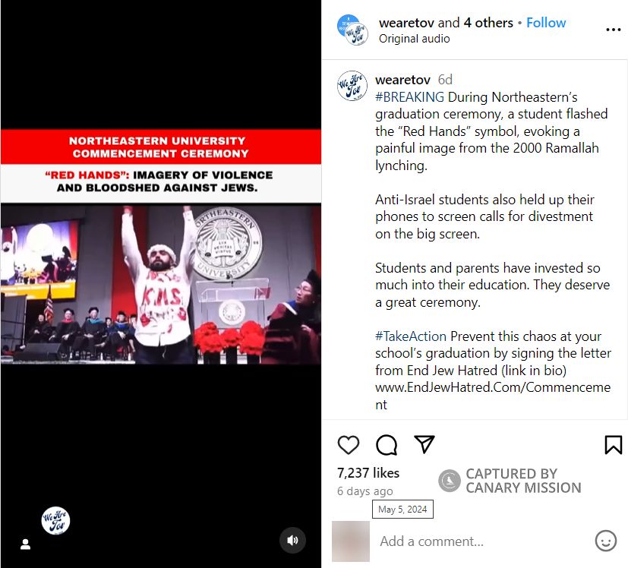Open the #TakeAction hashtag

pos(411,336)
